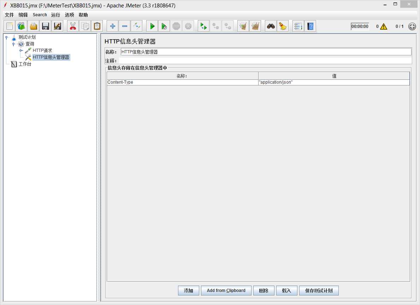420x305 pixels.
Task: Click the Reset search brush icon
Action: coord(283,26)
